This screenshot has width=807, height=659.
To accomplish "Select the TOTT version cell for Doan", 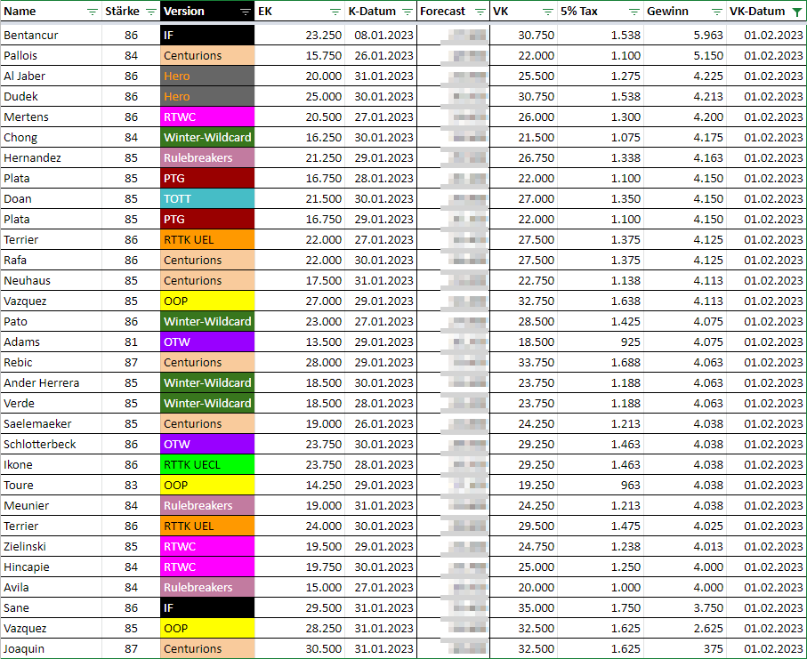I will point(207,198).
